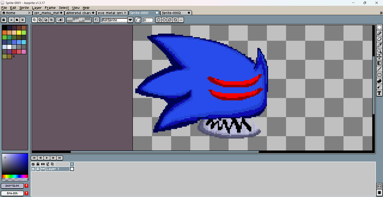The height and width of the screenshot is (197, 383).
Task: Select the Blur tool
Action: tap(379, 87)
